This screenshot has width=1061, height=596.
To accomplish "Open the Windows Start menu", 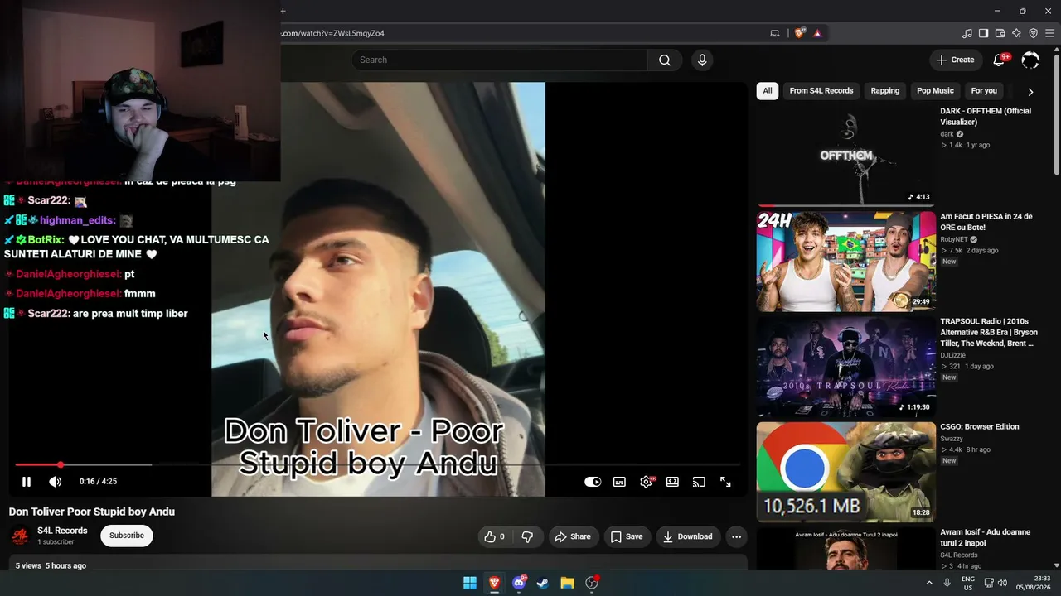I will click(x=470, y=583).
